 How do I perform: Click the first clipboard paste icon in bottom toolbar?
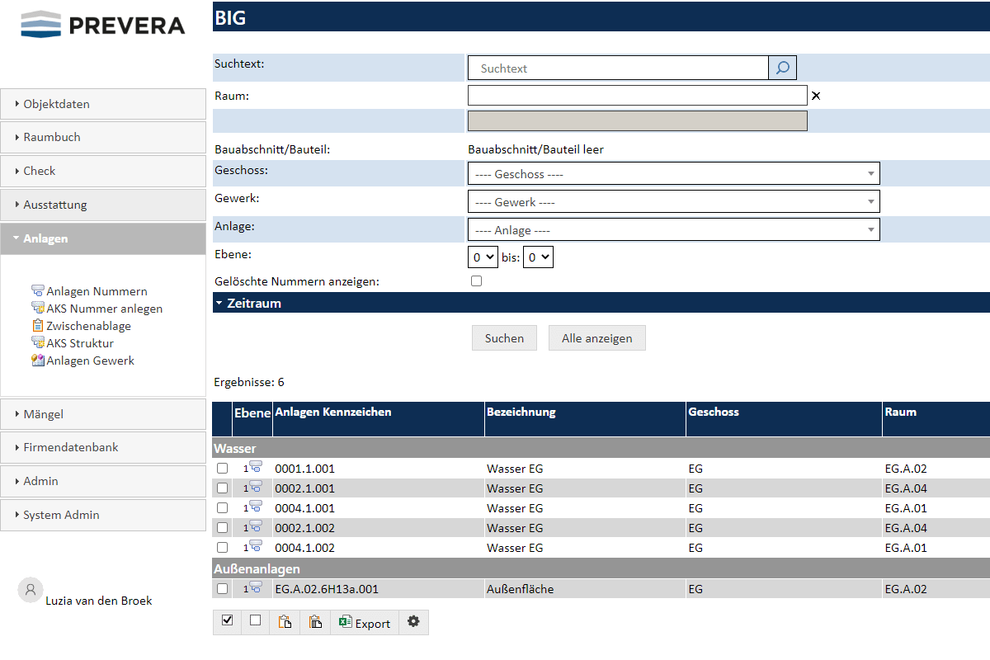(x=285, y=622)
